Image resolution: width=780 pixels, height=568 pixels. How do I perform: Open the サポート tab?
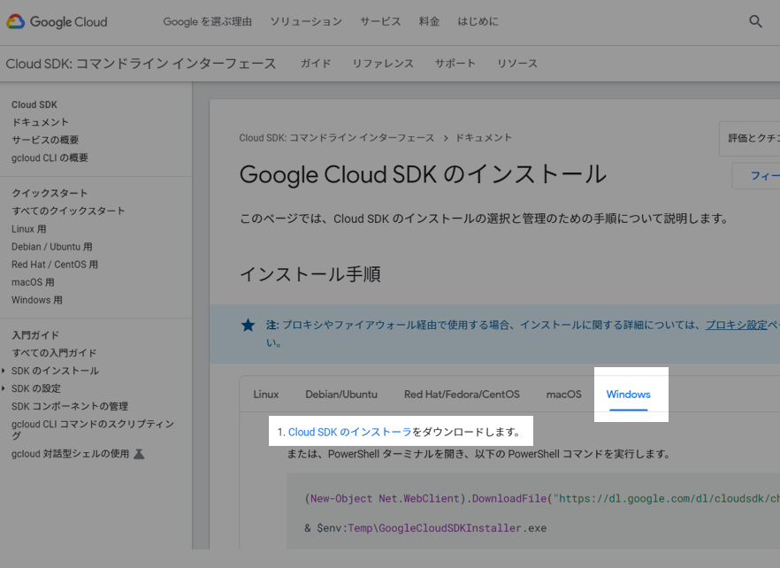(x=455, y=63)
